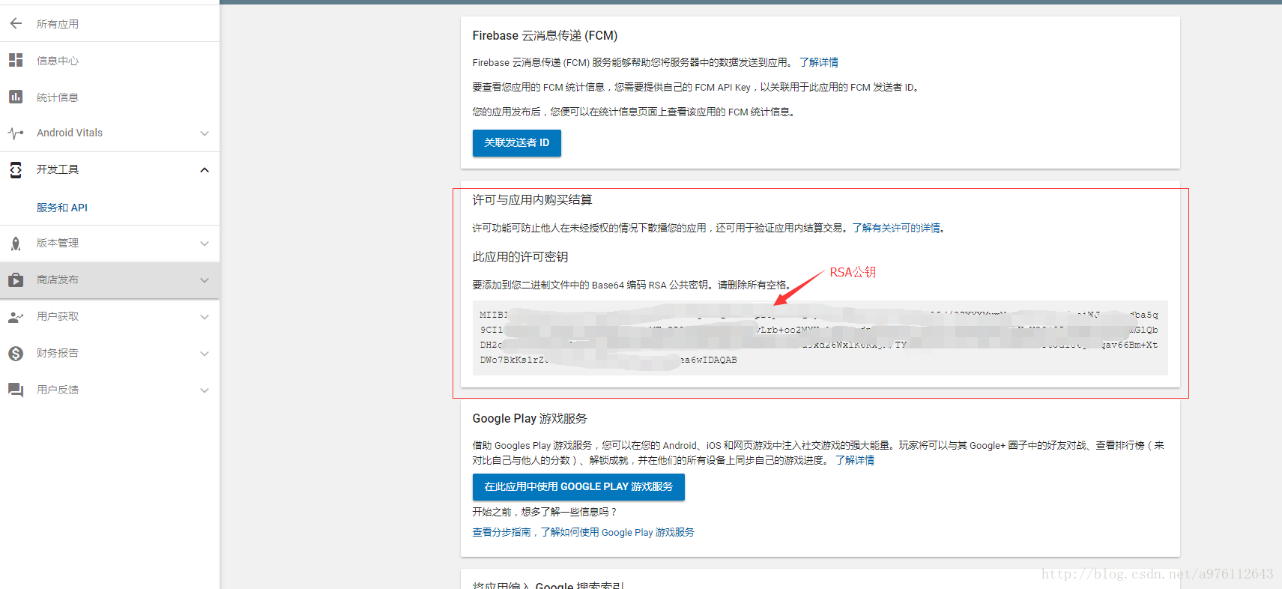Select 用户获取 menu label
Image resolution: width=1282 pixels, height=589 pixels.
pos(58,316)
